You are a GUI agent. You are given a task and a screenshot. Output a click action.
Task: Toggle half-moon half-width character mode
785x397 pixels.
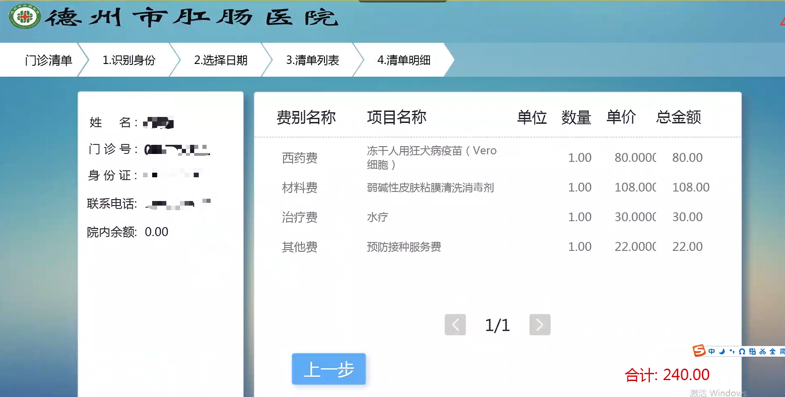pyautogui.click(x=722, y=351)
